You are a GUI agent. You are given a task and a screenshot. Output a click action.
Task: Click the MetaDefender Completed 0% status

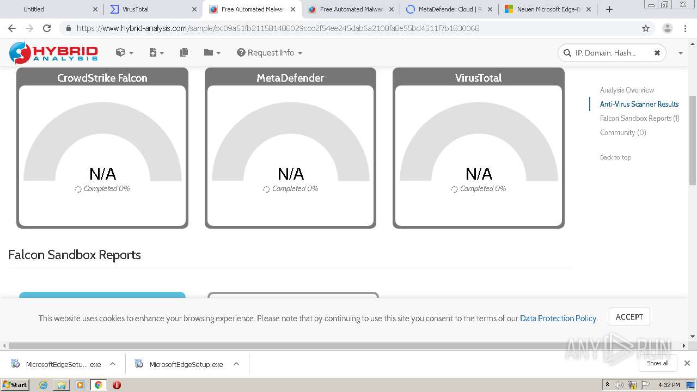pyautogui.click(x=290, y=189)
